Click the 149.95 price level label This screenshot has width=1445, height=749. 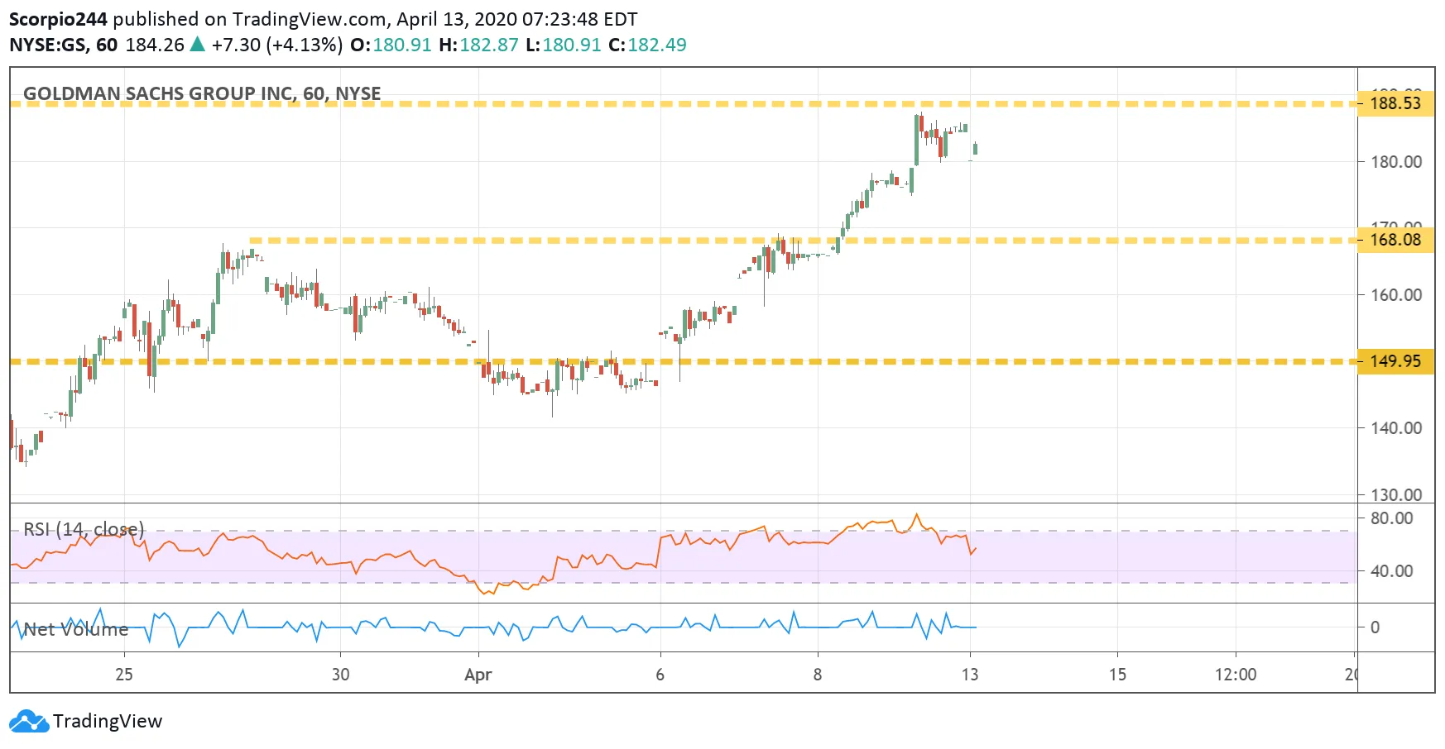(x=1395, y=361)
